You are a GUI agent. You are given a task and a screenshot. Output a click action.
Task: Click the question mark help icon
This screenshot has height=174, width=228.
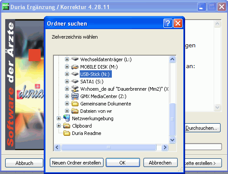tap(168, 23)
